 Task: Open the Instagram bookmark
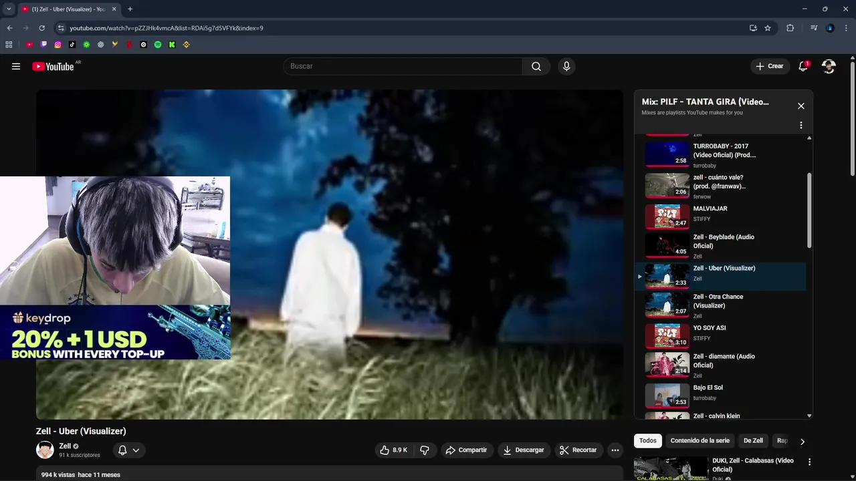pyautogui.click(x=58, y=45)
